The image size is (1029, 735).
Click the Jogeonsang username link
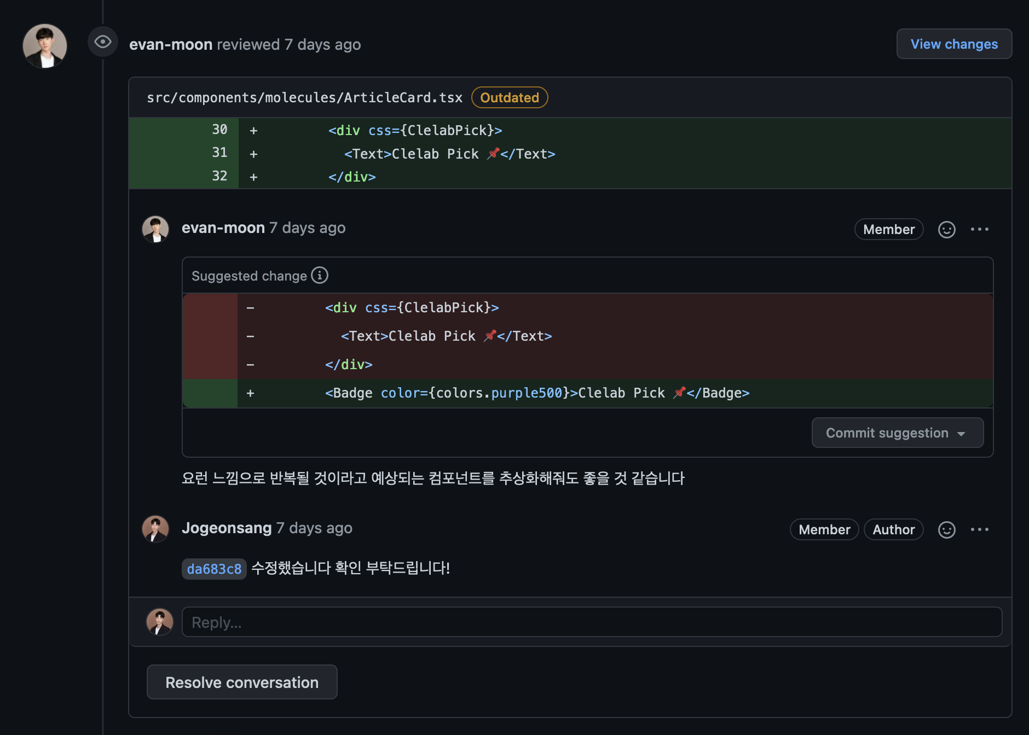pyautogui.click(x=227, y=528)
